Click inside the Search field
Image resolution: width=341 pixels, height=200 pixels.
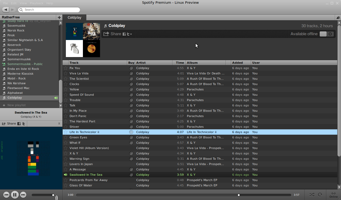pyautogui.click(x=49, y=10)
